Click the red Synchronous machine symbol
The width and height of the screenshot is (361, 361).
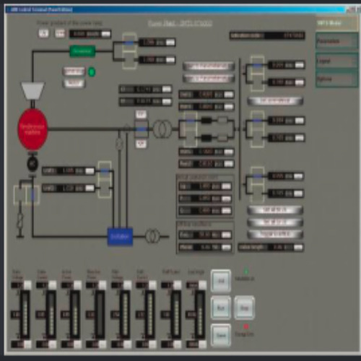pos(32,129)
